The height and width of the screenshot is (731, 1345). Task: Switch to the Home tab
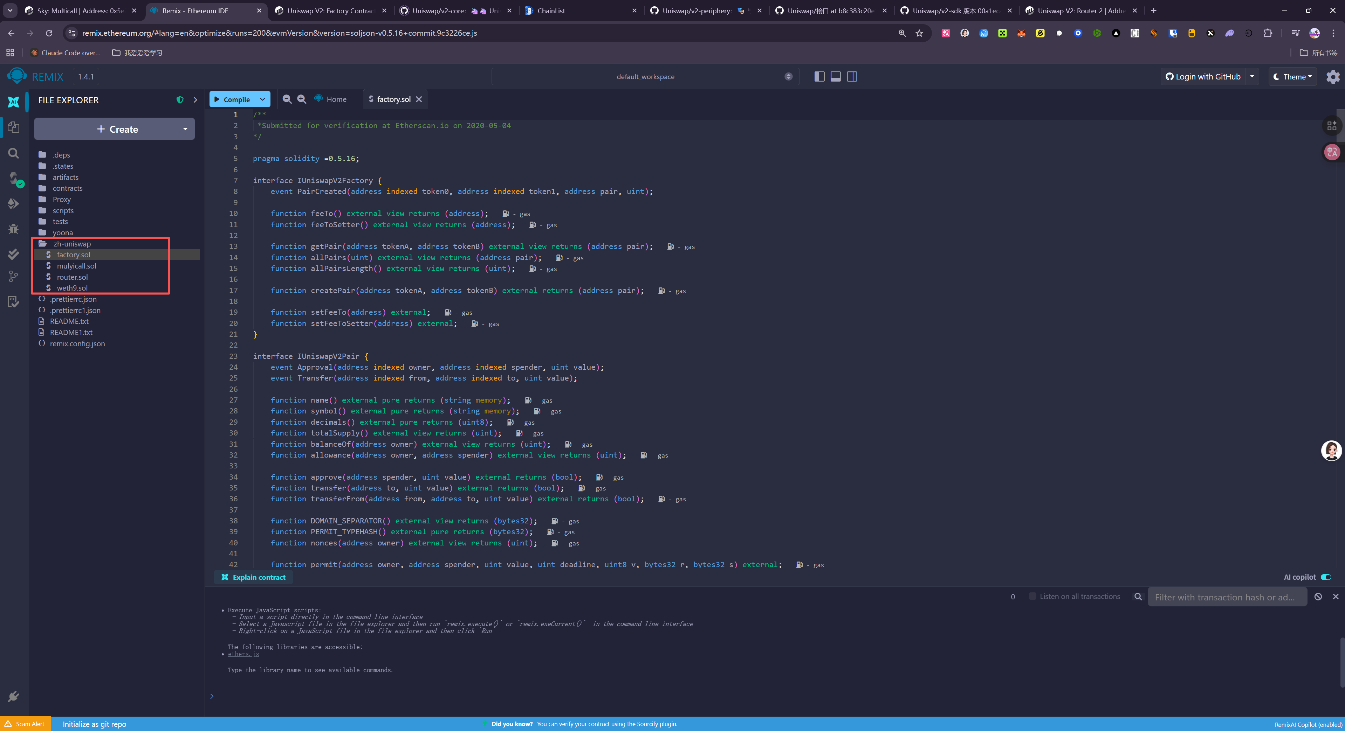tap(331, 99)
